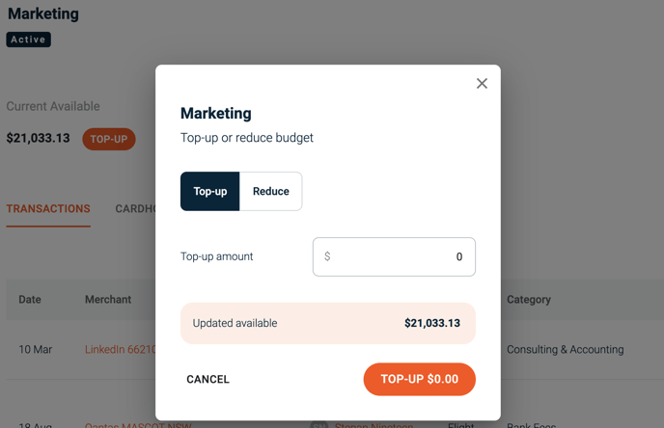Open the TRANSACTIONS tab

(x=48, y=208)
